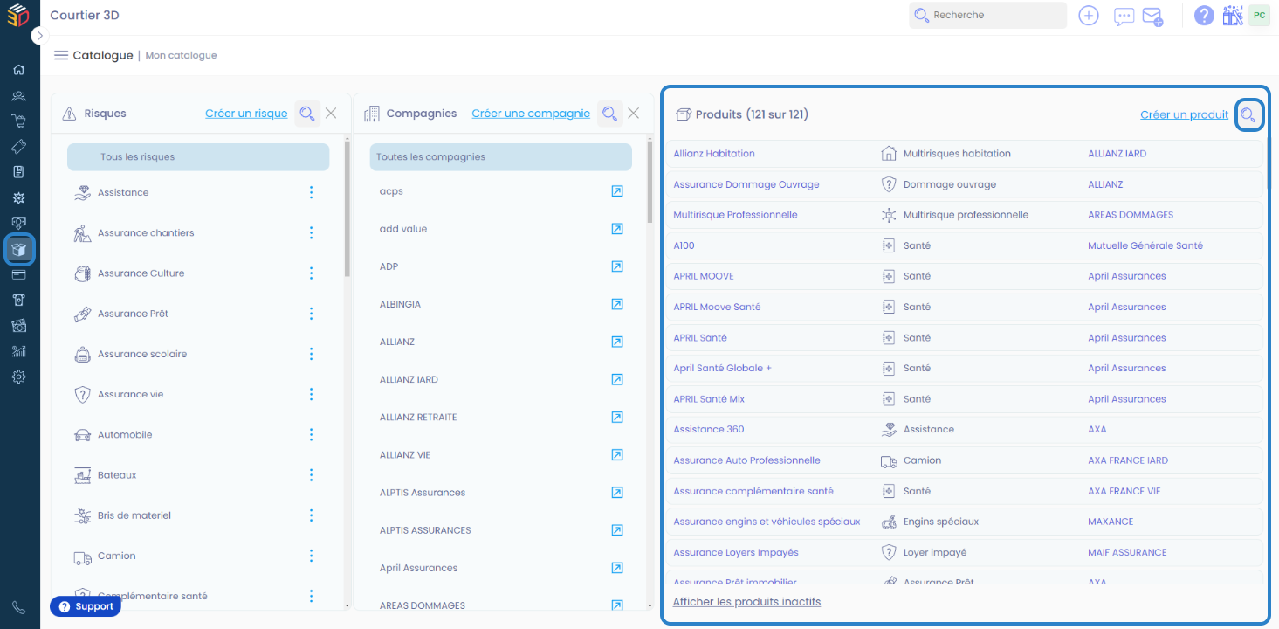The width and height of the screenshot is (1279, 629).
Task: Click the search magnifier in Produits panel
Action: point(1249,114)
